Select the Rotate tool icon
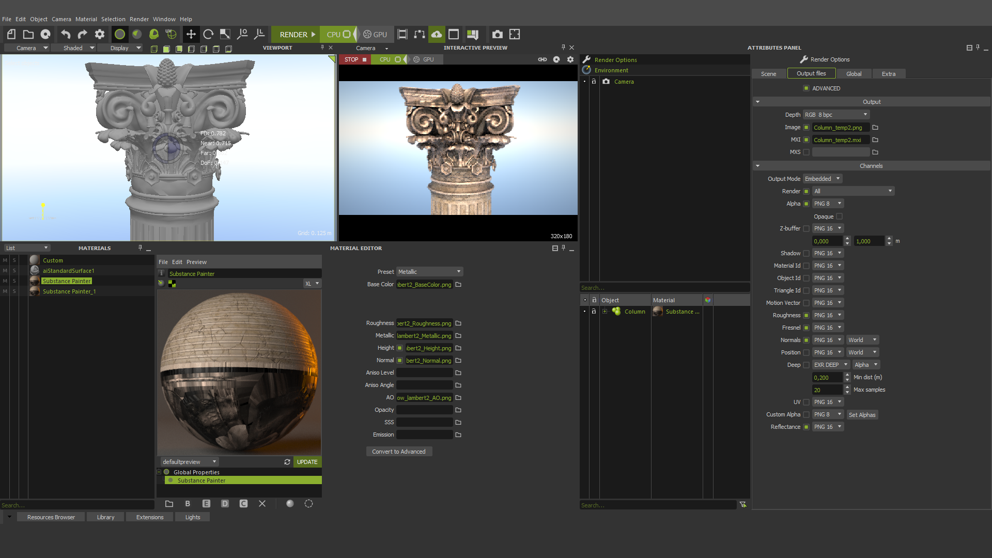This screenshot has height=558, width=992. pos(208,35)
